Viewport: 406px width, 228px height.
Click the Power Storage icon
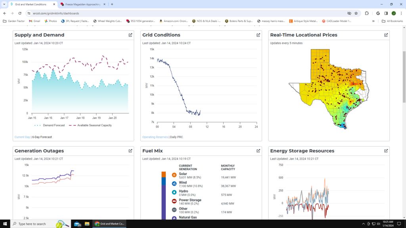tap(174, 201)
